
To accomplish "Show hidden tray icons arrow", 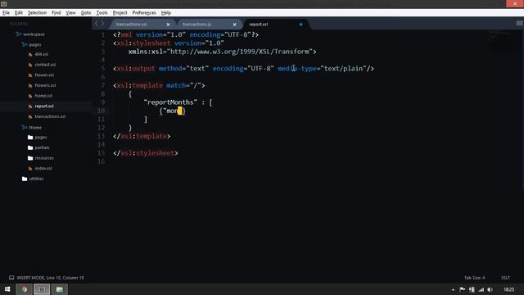I will point(453,289).
